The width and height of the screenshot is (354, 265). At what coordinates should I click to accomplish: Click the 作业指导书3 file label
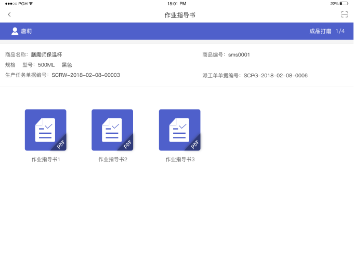180,159
